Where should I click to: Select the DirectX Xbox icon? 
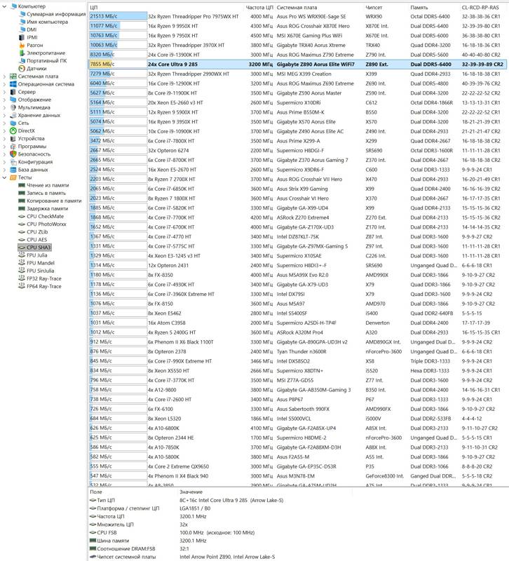[x=13, y=130]
